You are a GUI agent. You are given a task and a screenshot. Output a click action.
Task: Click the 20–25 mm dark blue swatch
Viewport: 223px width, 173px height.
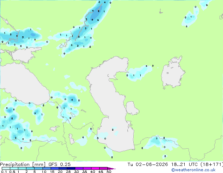point(63,168)
